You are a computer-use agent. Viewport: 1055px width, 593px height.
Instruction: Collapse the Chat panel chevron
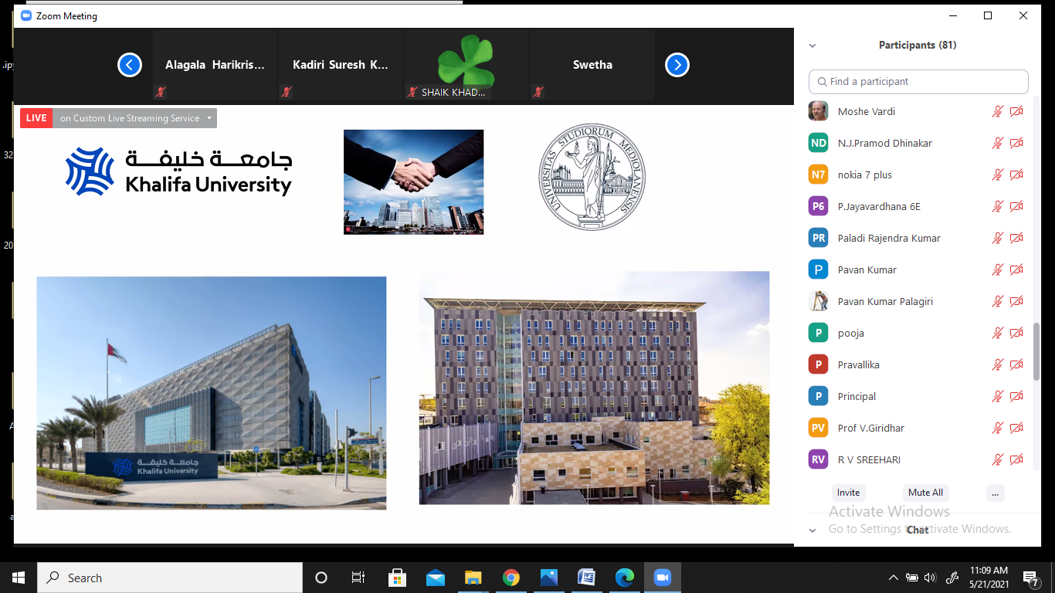tap(812, 530)
